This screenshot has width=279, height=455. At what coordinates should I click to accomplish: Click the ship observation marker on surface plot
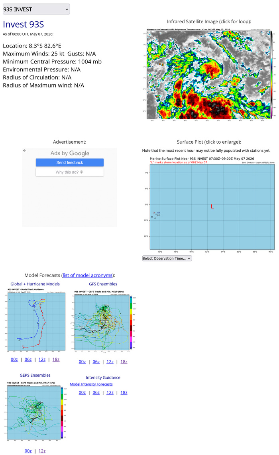click(156, 215)
